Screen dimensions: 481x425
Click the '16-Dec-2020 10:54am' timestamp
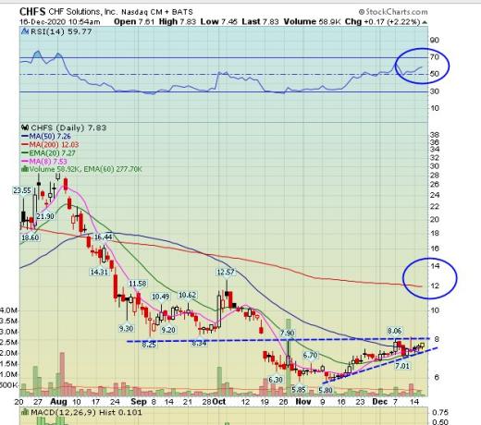point(60,22)
